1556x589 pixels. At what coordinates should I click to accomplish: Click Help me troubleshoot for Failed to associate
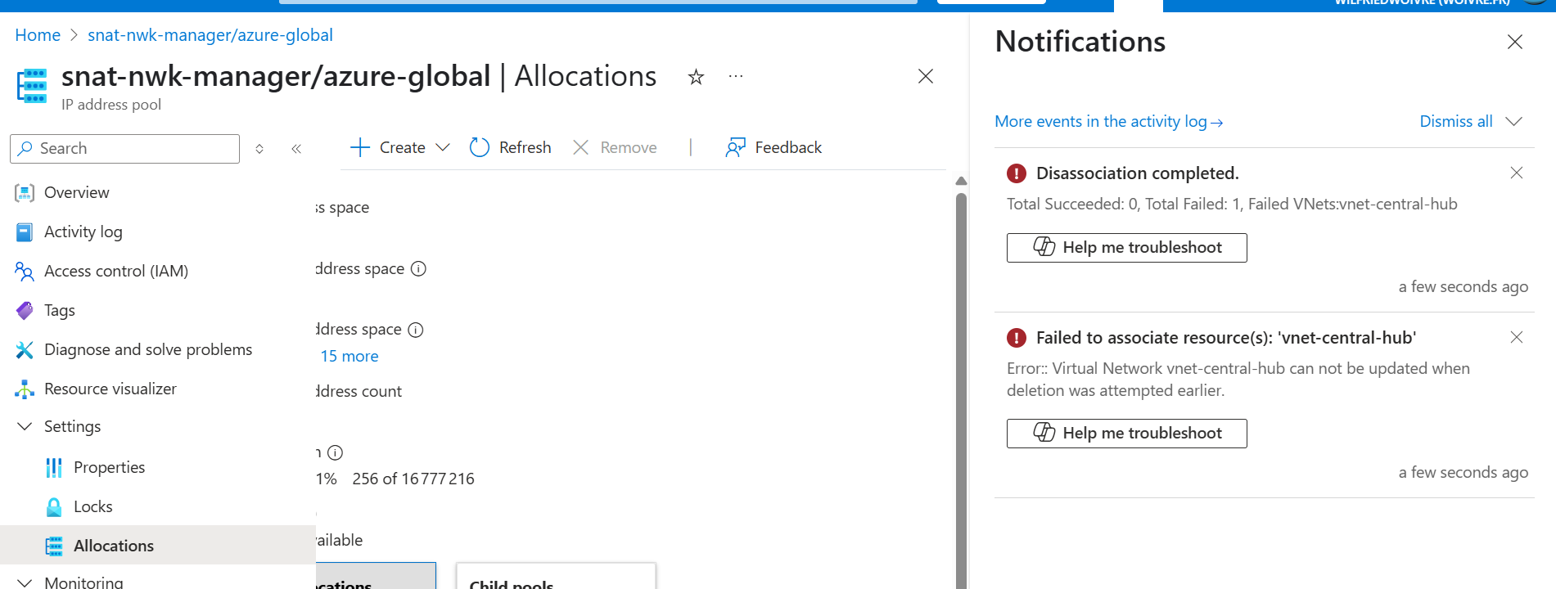coord(1127,434)
